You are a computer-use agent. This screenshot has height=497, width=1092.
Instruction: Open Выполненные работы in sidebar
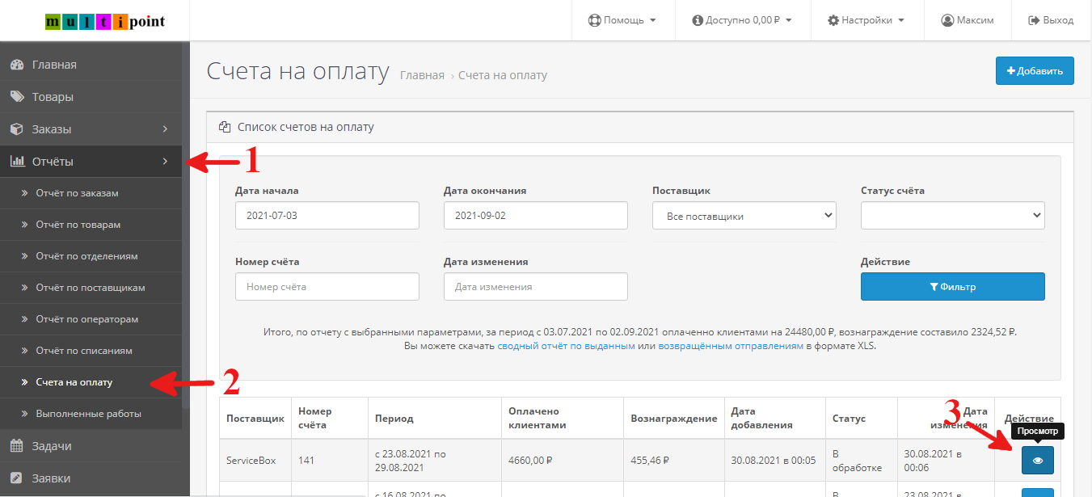(91, 414)
